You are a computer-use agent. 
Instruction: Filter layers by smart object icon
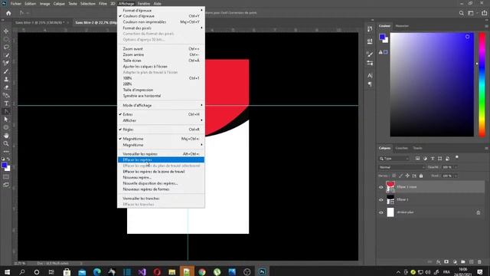(447, 159)
